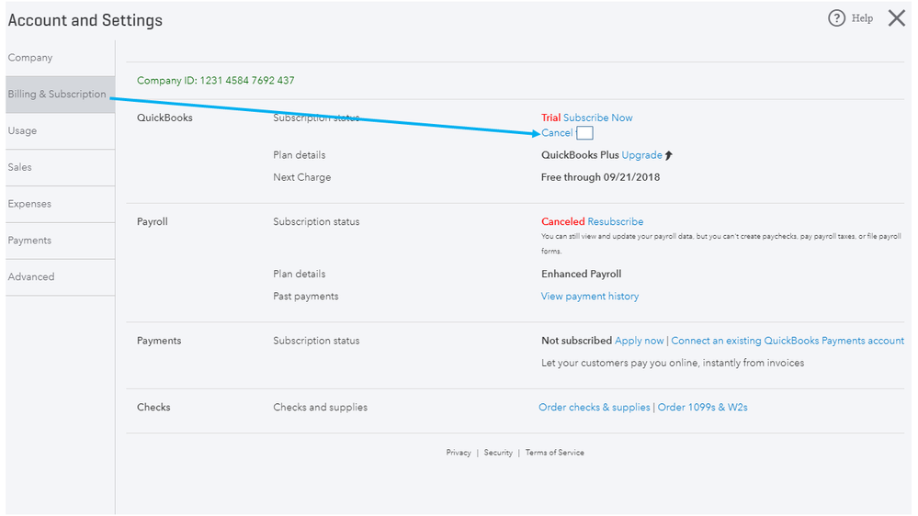Screen dimensions: 918x516
Task: Select the Billing & Subscription tab
Action: tap(57, 95)
